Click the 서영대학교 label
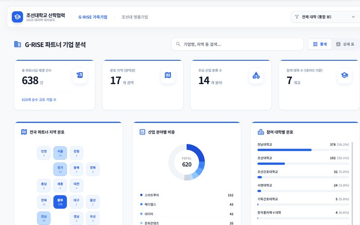The width and height of the screenshot is (360, 225). tap(265, 185)
